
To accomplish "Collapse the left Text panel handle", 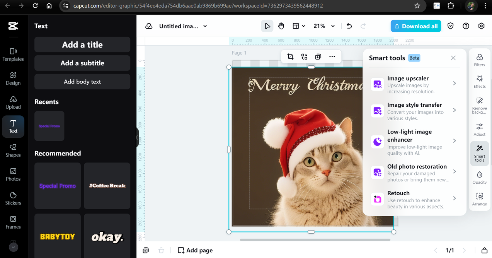I will coord(137,137).
